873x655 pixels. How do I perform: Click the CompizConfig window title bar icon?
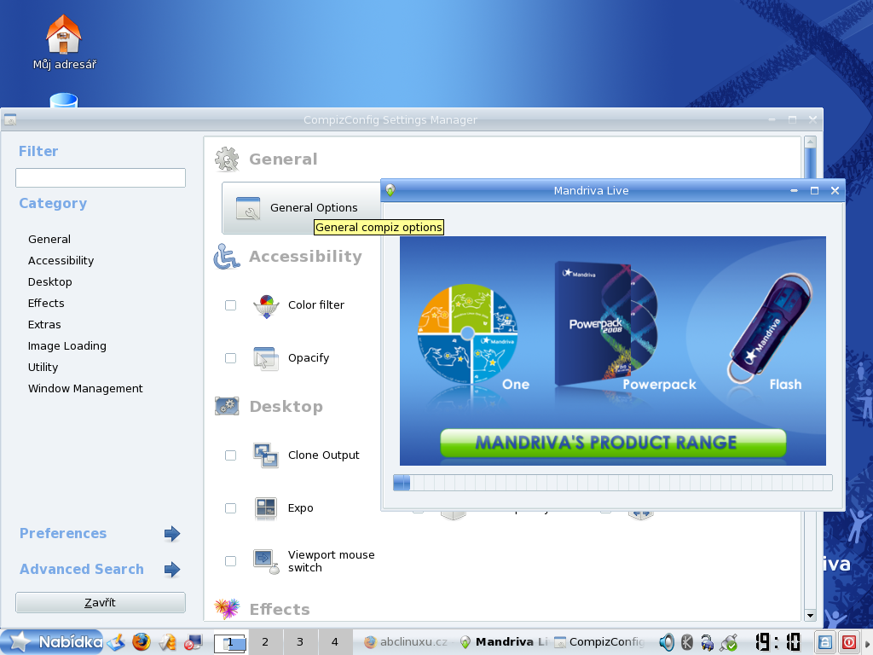(10, 119)
